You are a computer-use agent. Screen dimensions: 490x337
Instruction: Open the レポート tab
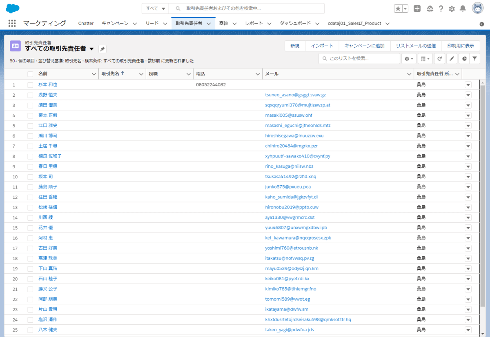(254, 23)
